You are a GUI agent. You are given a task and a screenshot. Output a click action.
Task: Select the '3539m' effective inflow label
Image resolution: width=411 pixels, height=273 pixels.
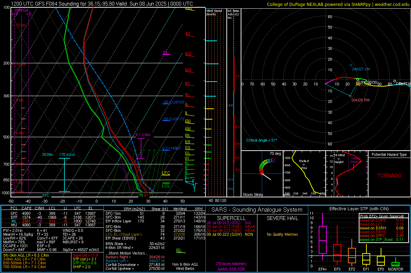tap(47, 154)
